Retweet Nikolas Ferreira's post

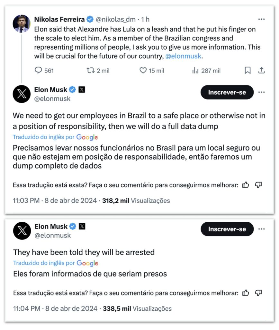98,71
